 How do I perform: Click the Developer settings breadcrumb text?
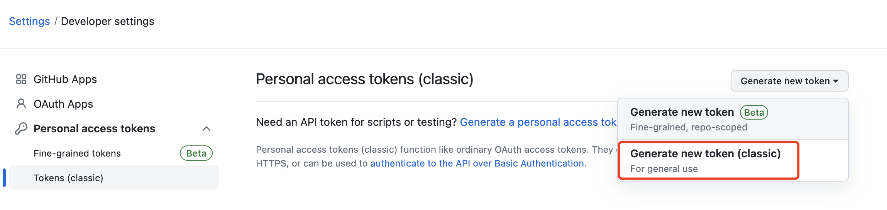tap(107, 21)
